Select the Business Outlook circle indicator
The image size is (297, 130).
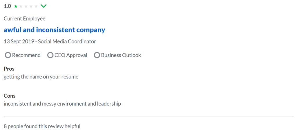(x=97, y=55)
